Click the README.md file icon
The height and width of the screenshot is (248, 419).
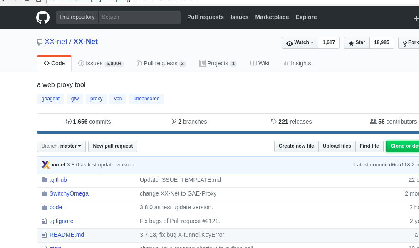coord(44,235)
